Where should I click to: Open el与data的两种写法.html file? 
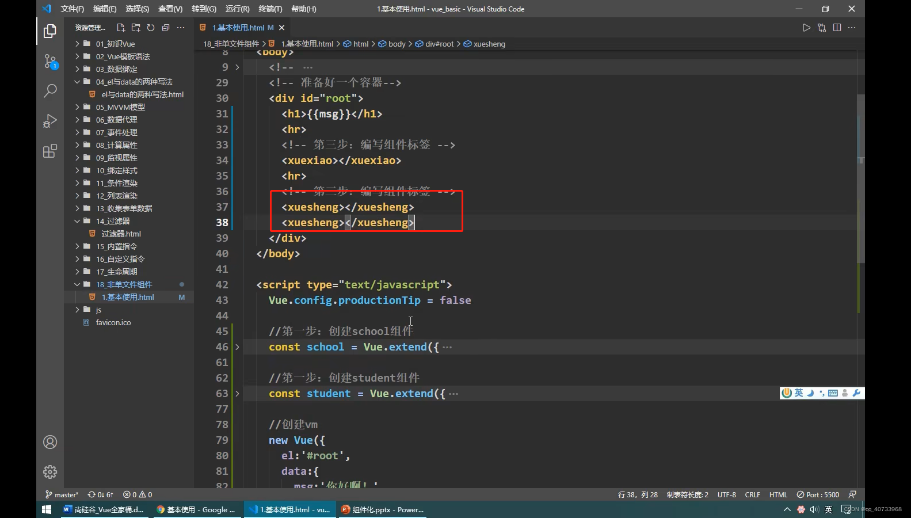coord(143,94)
